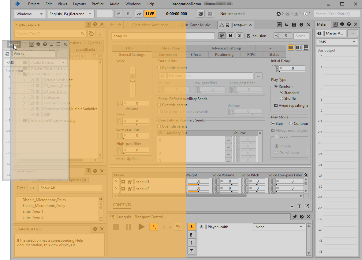
Task: Uncheck the seagull1 inclusion checkbox
Action: coord(123,182)
